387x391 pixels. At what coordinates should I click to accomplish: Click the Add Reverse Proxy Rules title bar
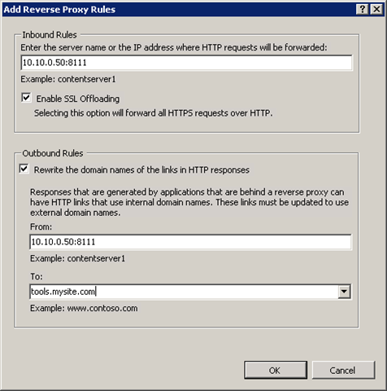point(179,10)
